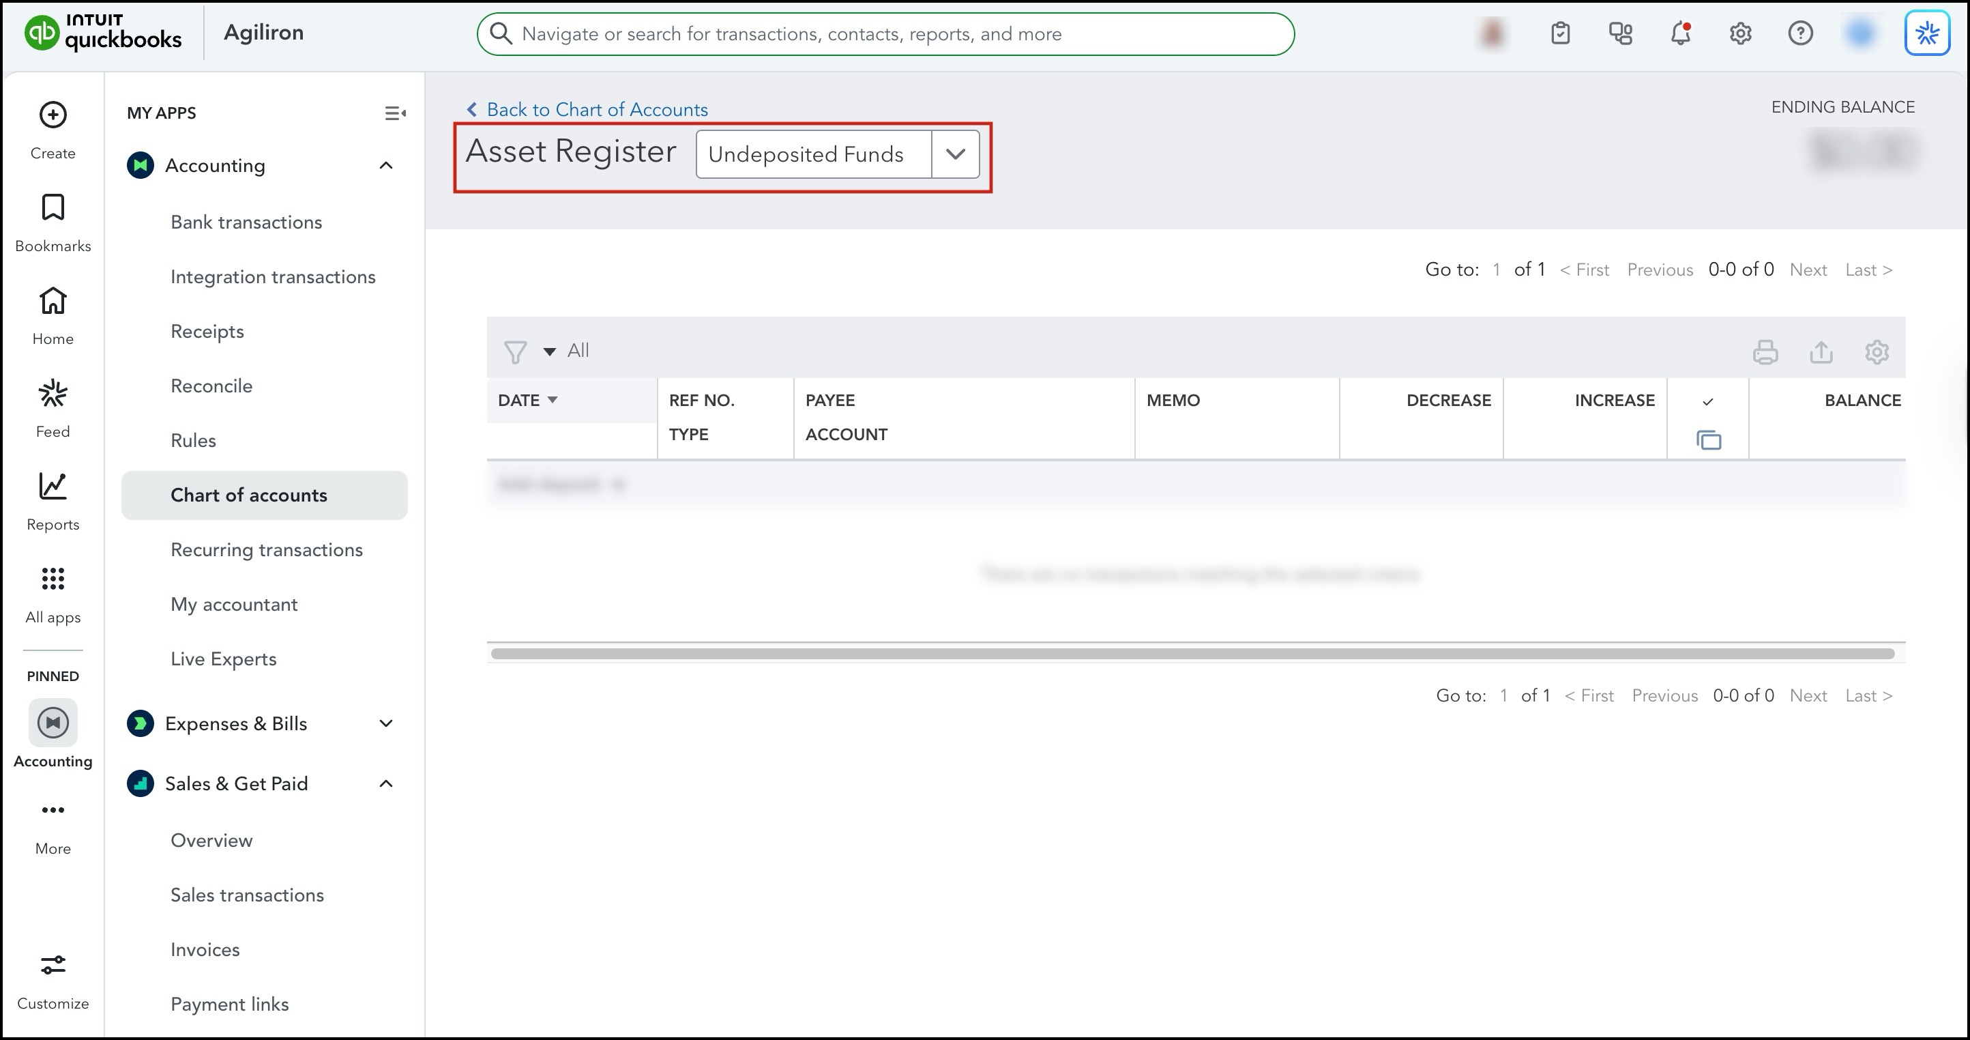This screenshot has height=1040, width=1970.
Task: Expand the Expenses & Bills section
Action: point(386,723)
